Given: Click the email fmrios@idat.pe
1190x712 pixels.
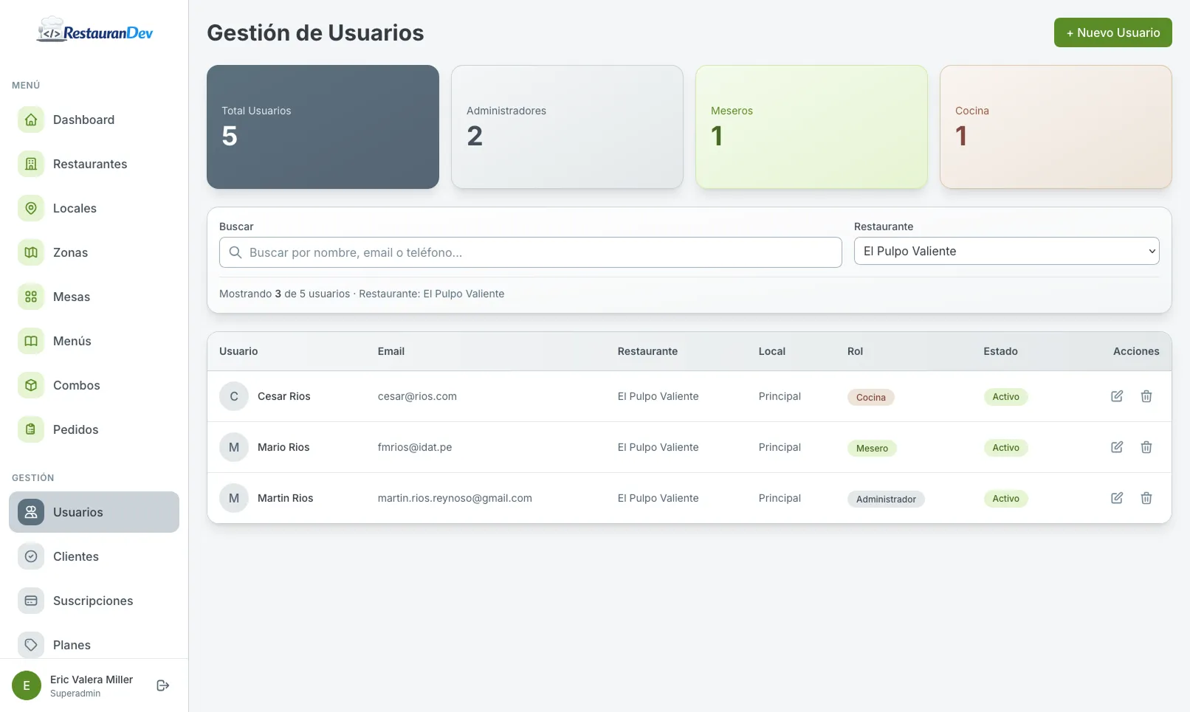Looking at the screenshot, I should pos(415,447).
